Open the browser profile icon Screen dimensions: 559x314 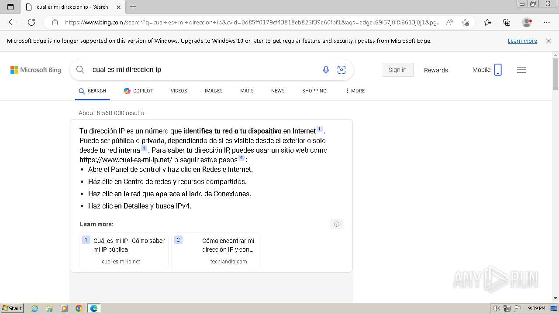pos(527,22)
